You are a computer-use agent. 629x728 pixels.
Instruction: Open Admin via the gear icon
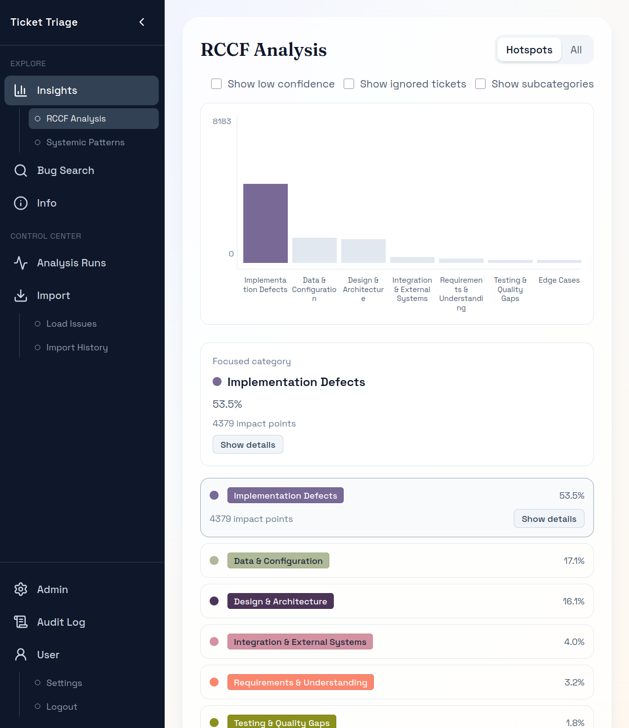point(20,589)
